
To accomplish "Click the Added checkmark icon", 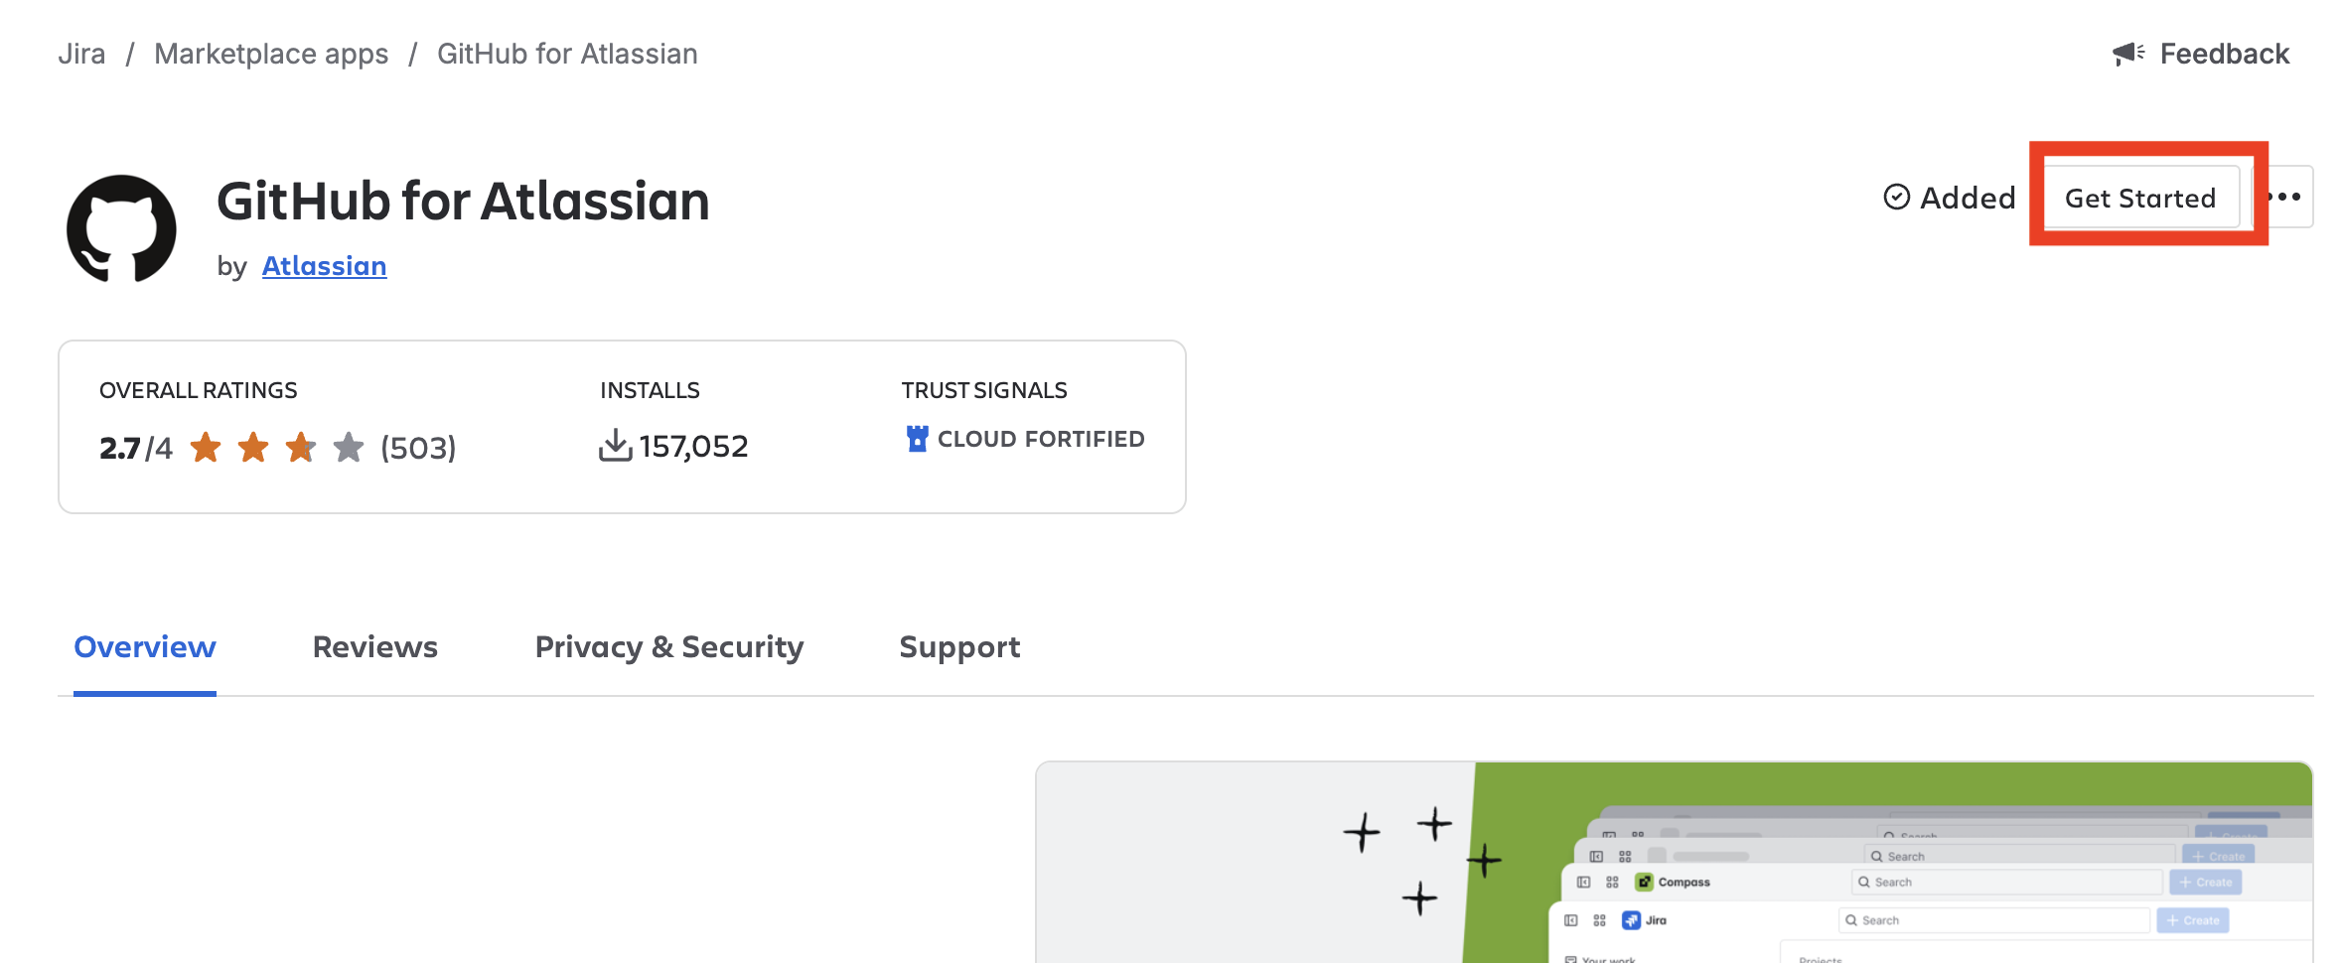I will pyautogui.click(x=1897, y=198).
